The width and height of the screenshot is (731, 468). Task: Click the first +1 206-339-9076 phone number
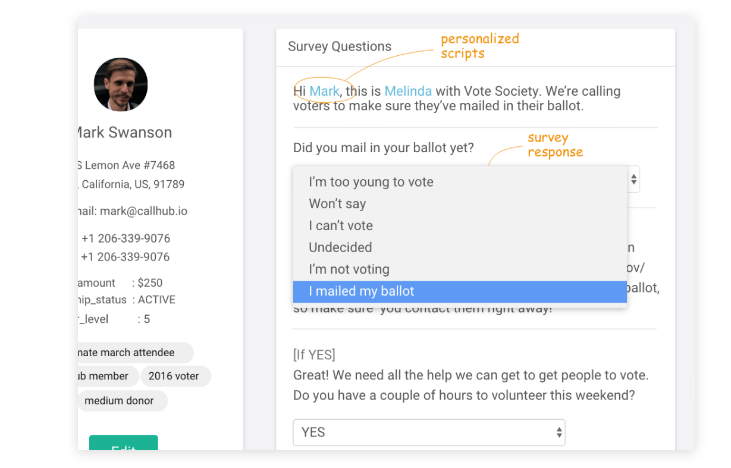coord(126,238)
